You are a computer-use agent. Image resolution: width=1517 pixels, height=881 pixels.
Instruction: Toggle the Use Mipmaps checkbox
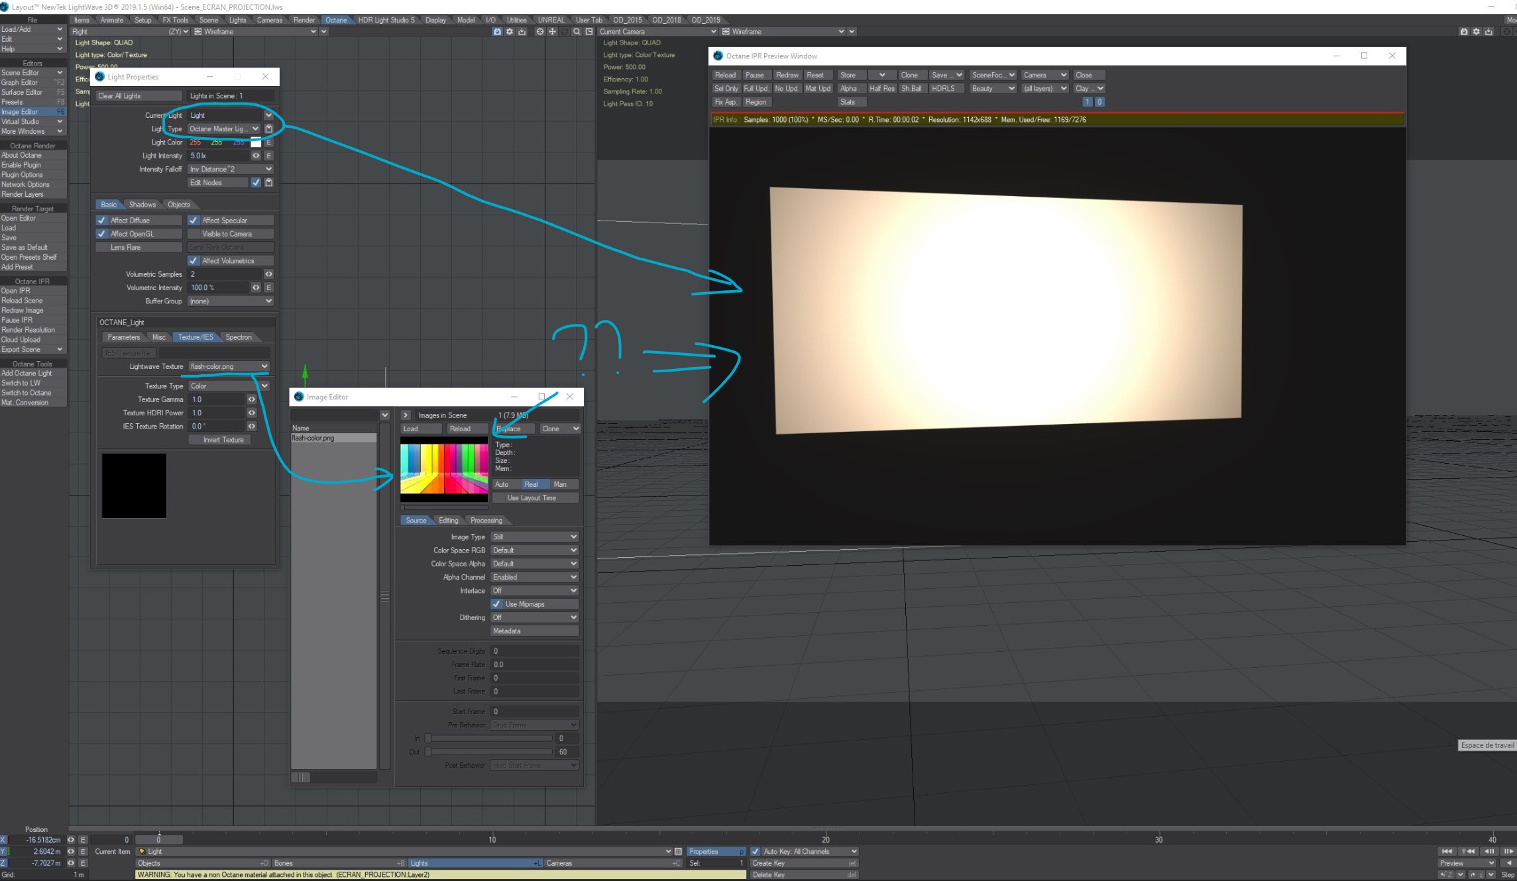coord(496,604)
